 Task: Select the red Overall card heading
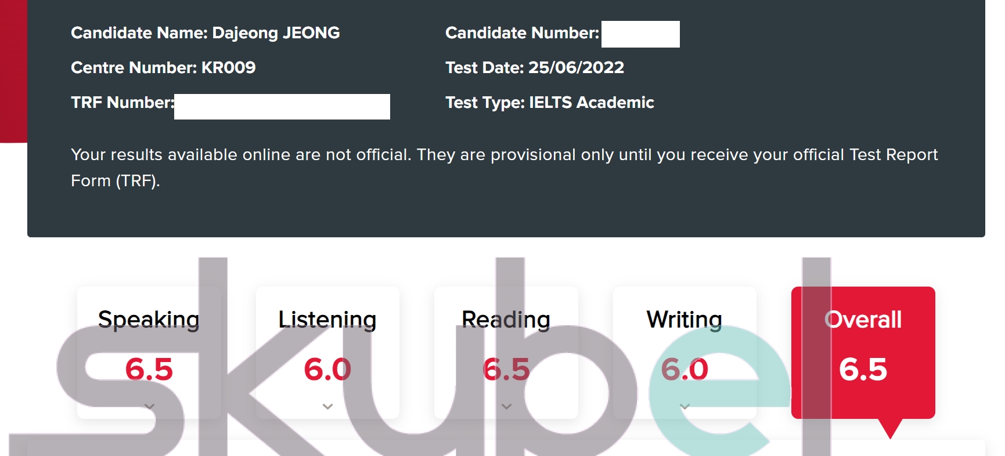coord(863,320)
